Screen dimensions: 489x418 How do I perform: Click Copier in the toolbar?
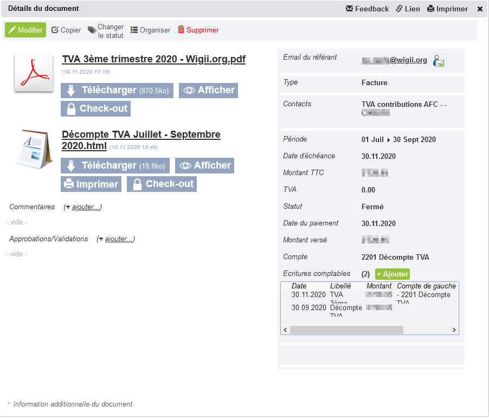click(x=66, y=30)
